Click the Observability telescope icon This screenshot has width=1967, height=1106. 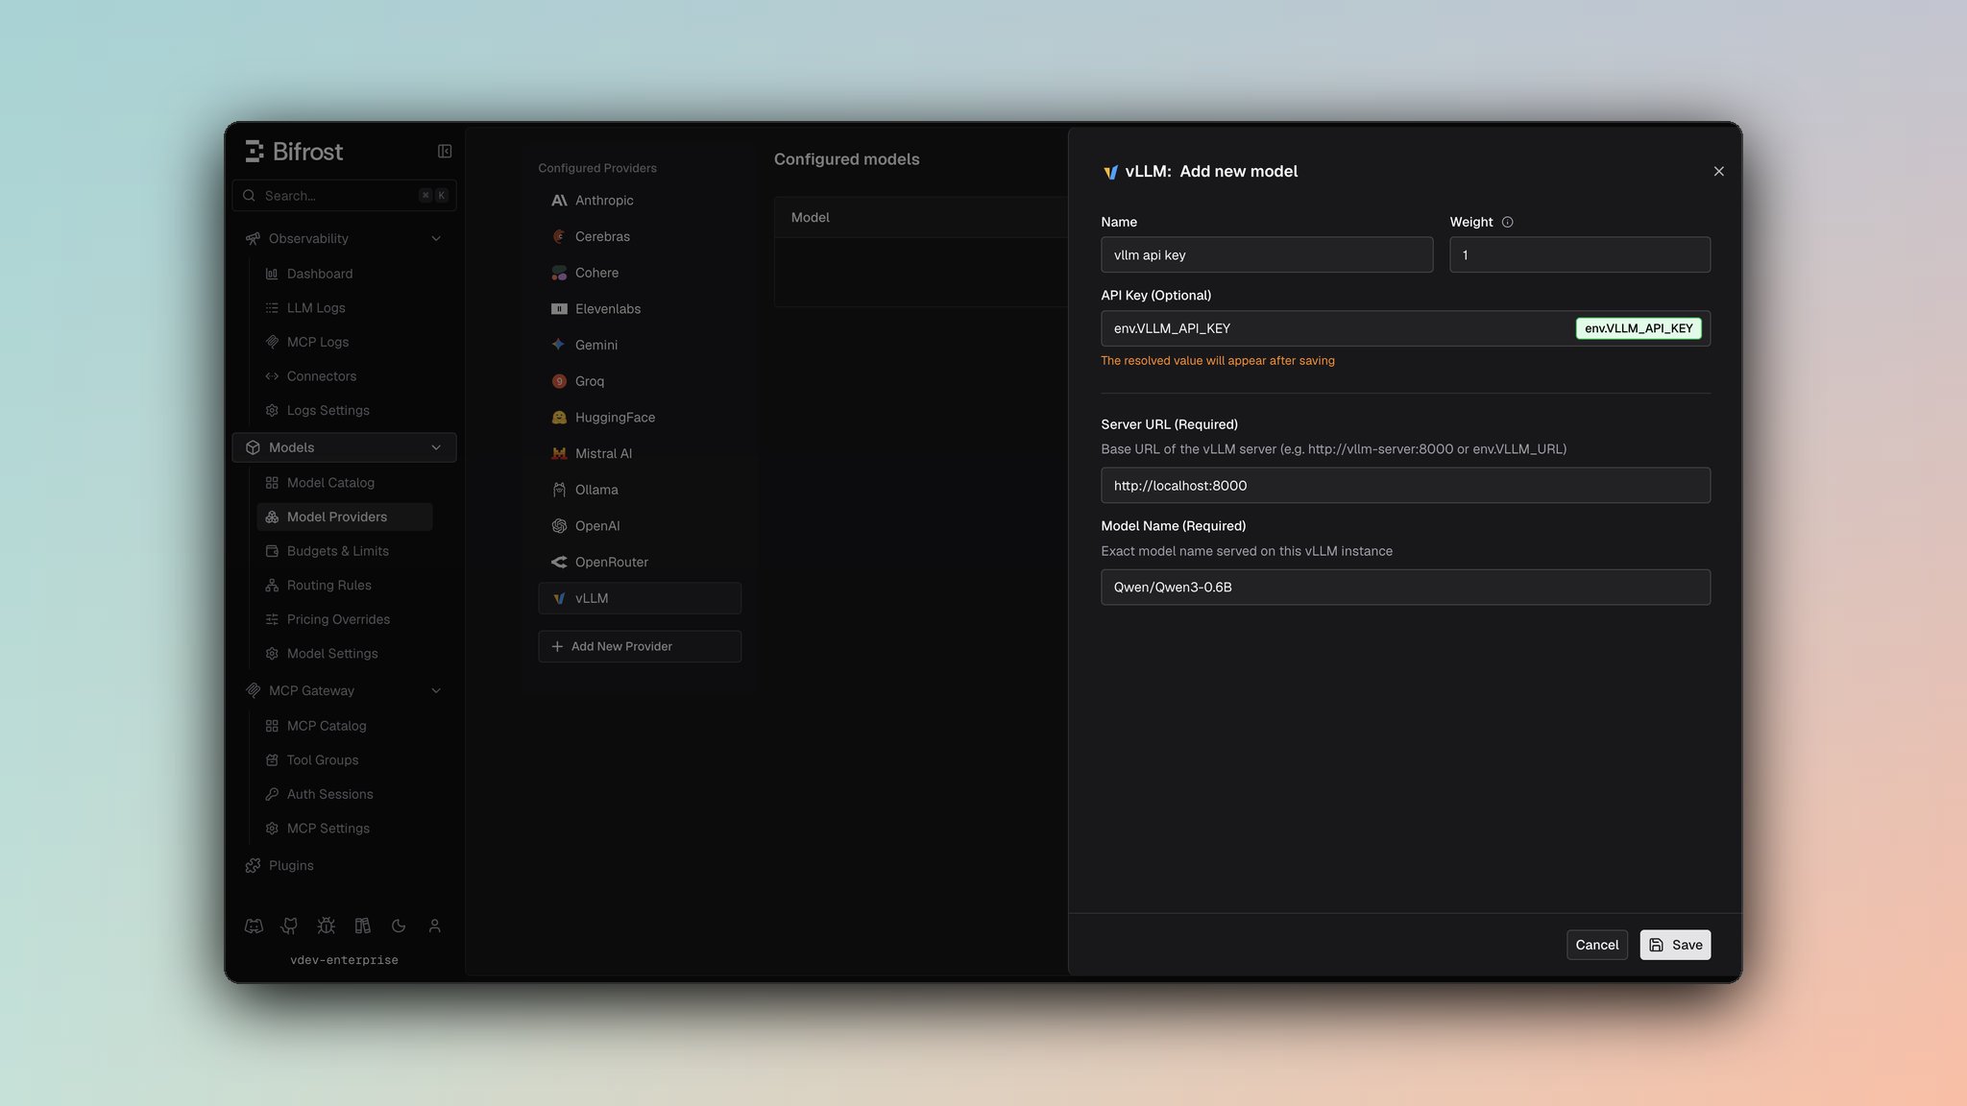coord(253,238)
